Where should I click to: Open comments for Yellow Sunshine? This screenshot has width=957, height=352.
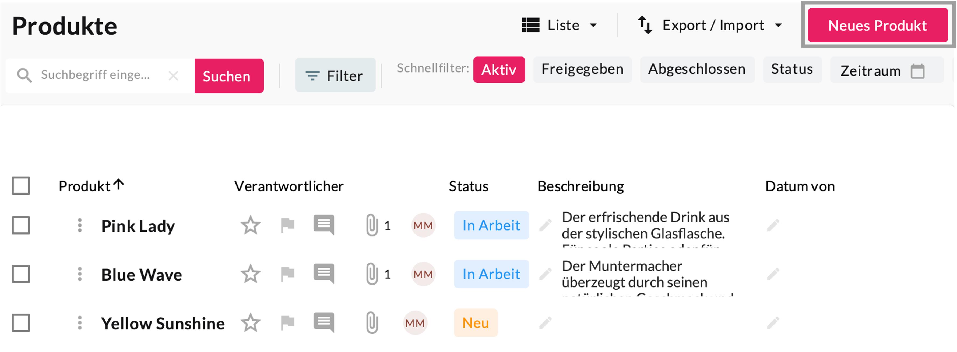(x=323, y=323)
